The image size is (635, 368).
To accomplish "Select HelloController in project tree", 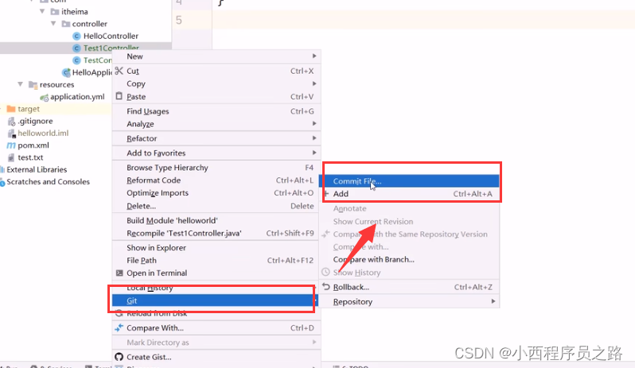I will click(x=111, y=36).
